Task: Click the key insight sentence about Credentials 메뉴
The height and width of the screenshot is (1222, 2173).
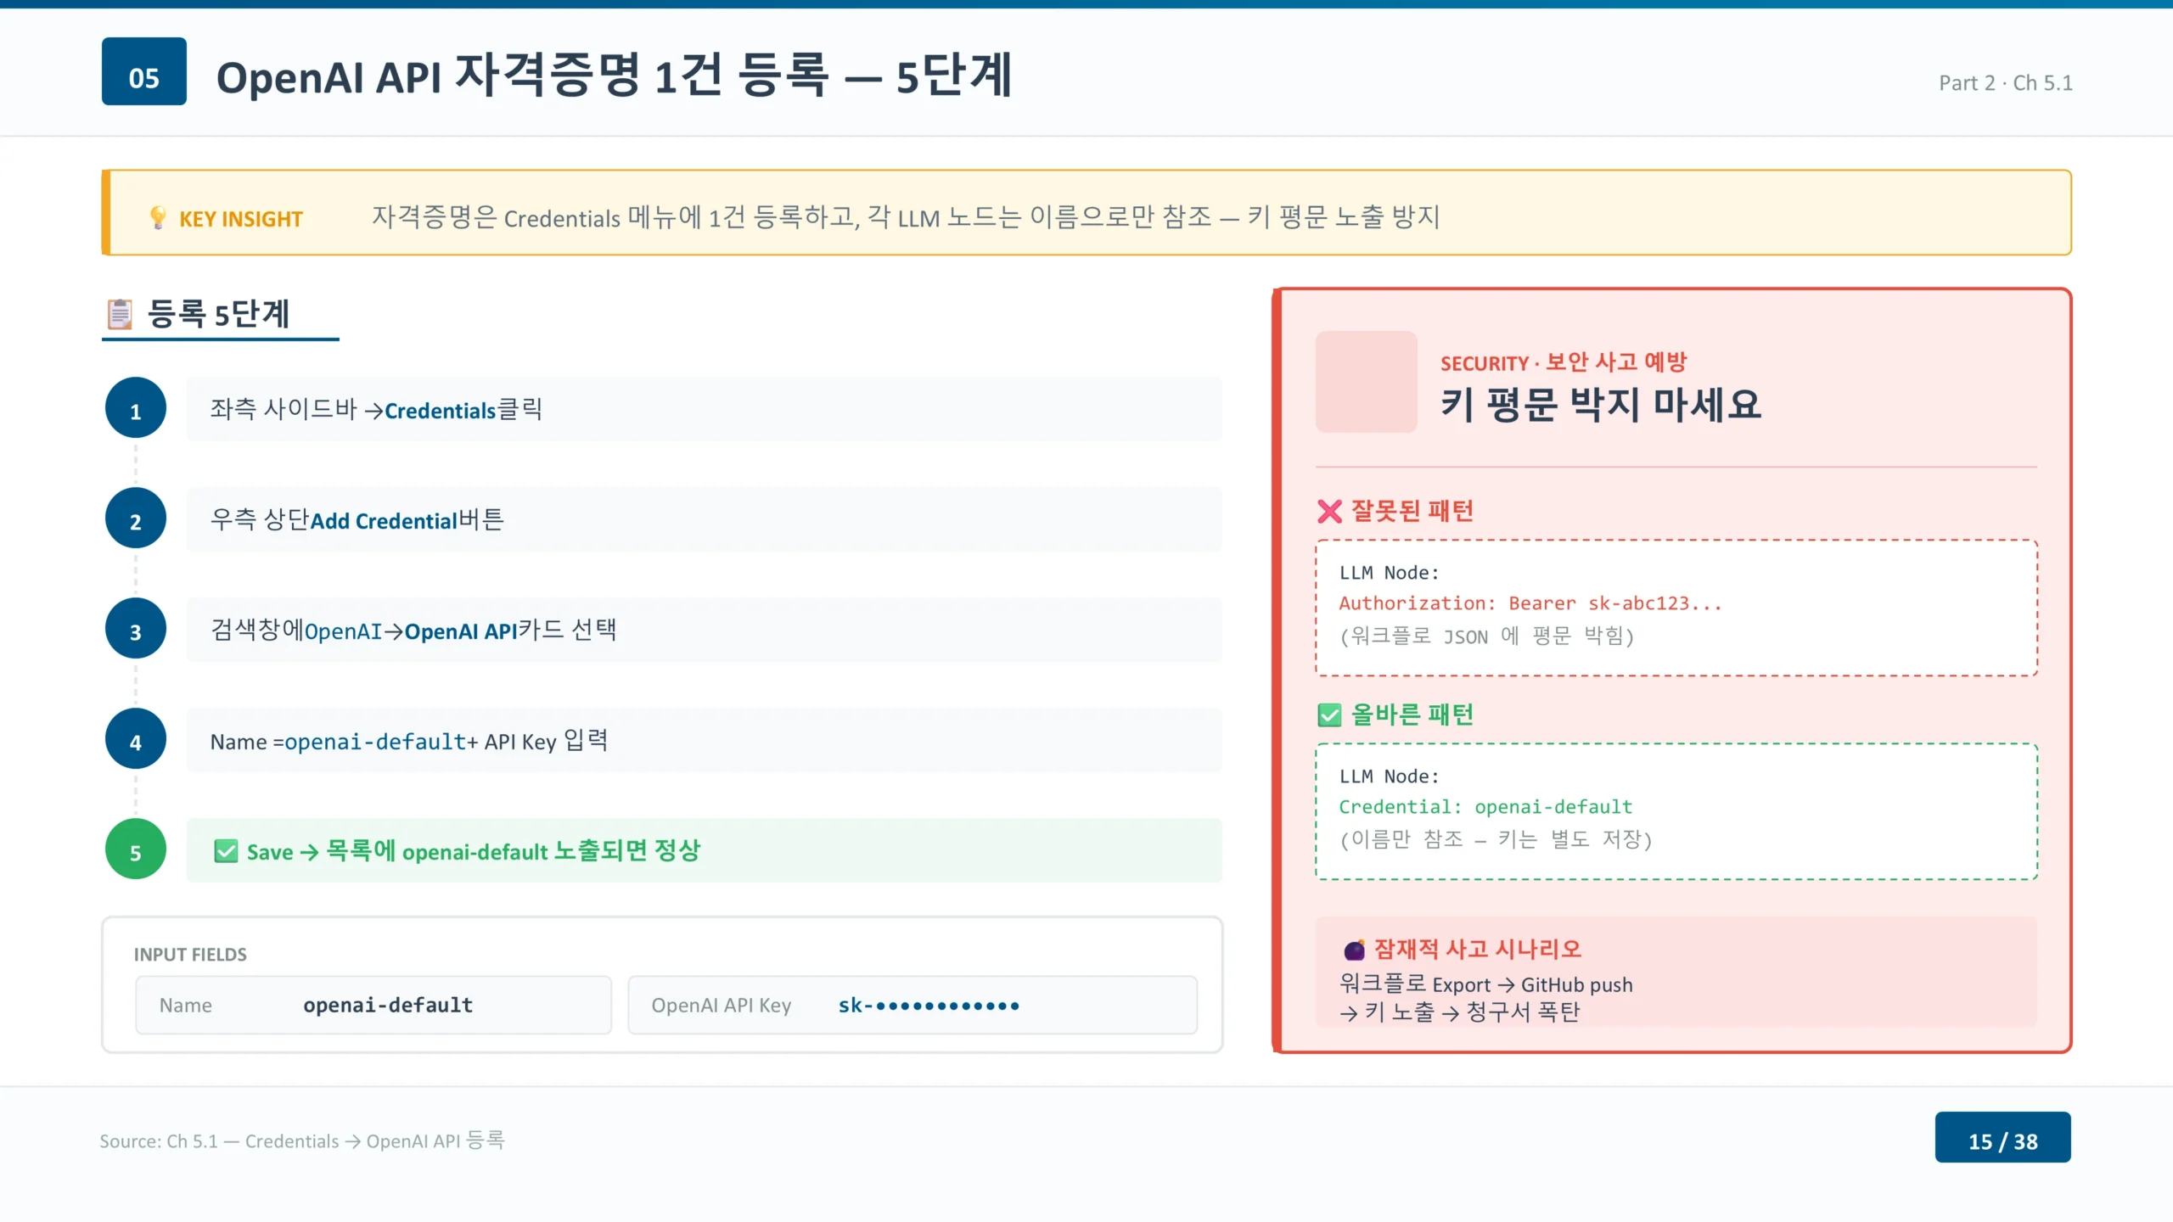Action: (906, 217)
